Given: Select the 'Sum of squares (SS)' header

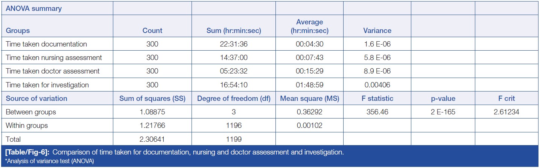Looking at the screenshot, I should pos(152,99).
